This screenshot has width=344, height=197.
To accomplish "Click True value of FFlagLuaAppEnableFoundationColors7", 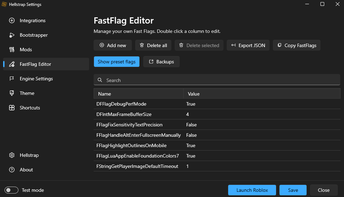I will click(x=191, y=156).
